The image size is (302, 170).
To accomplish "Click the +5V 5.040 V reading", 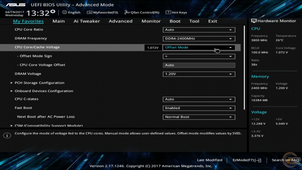I will [x=282, y=124].
